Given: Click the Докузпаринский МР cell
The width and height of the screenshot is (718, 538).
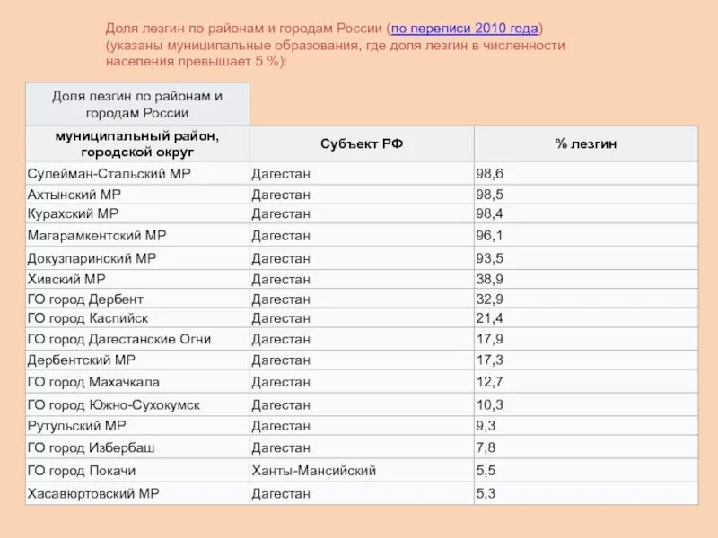Looking at the screenshot, I should click(x=137, y=258).
